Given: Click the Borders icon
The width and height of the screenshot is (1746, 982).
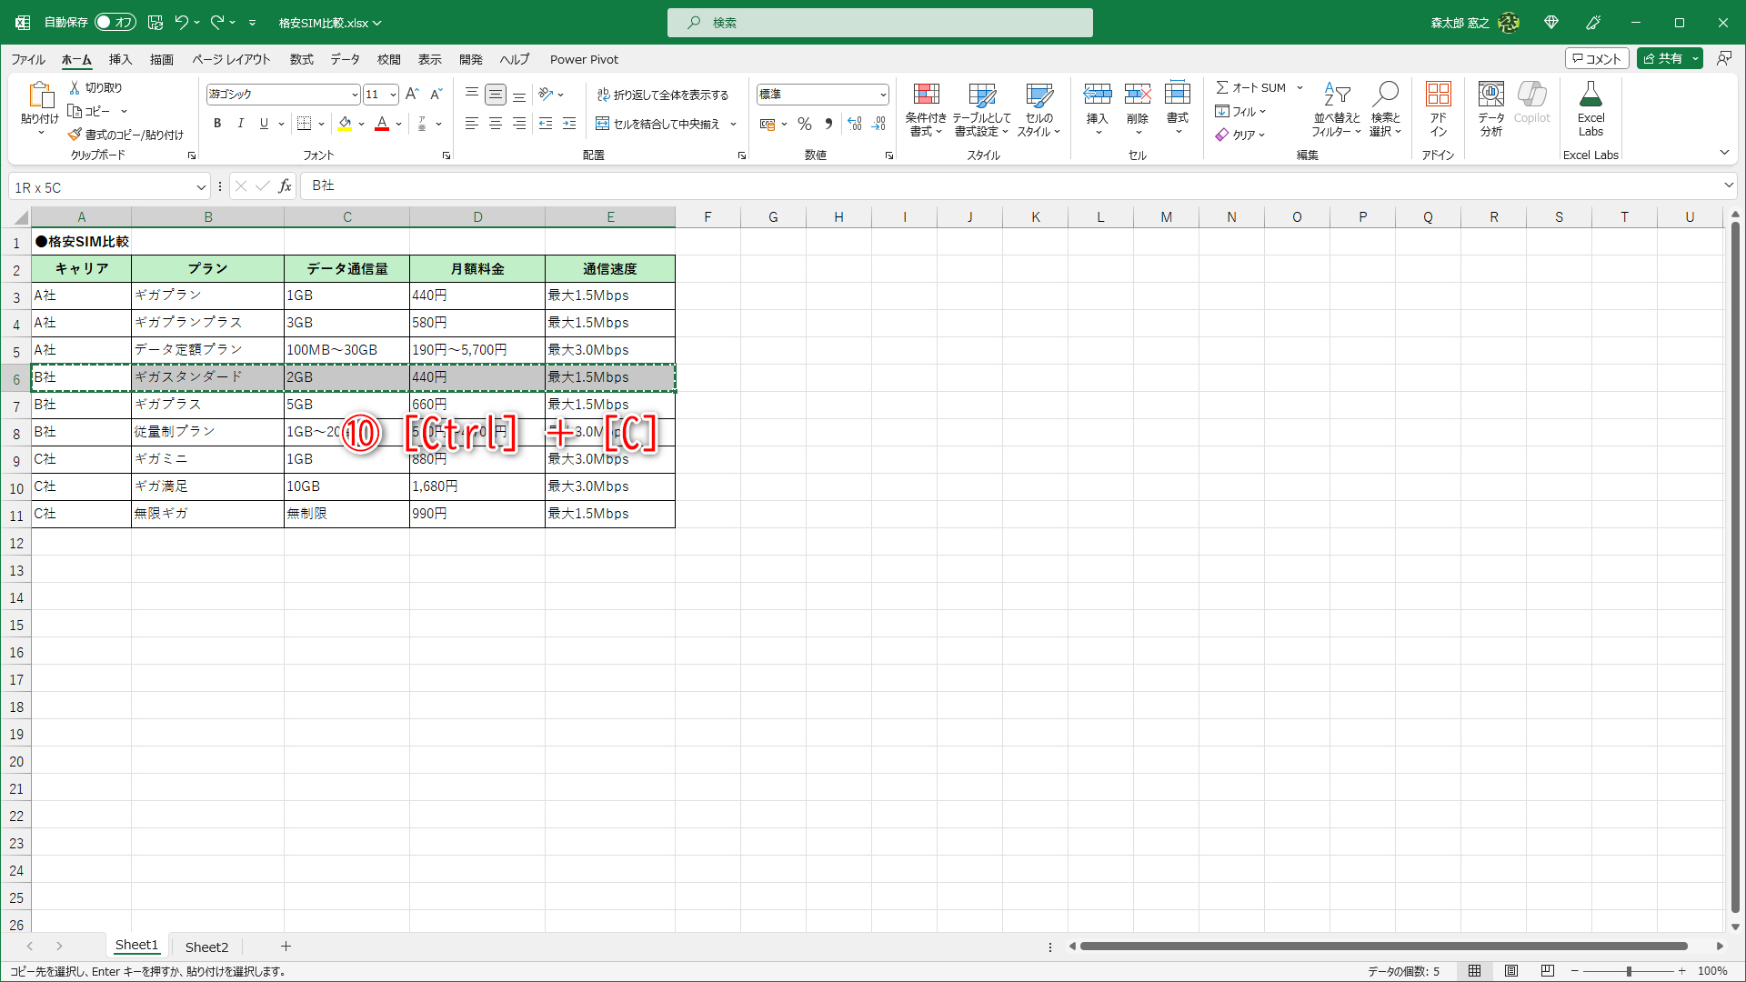Looking at the screenshot, I should click(305, 124).
